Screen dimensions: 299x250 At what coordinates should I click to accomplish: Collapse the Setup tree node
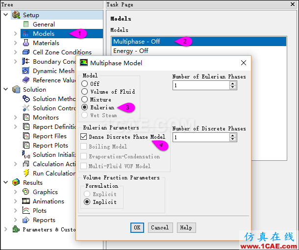[x=6, y=15]
